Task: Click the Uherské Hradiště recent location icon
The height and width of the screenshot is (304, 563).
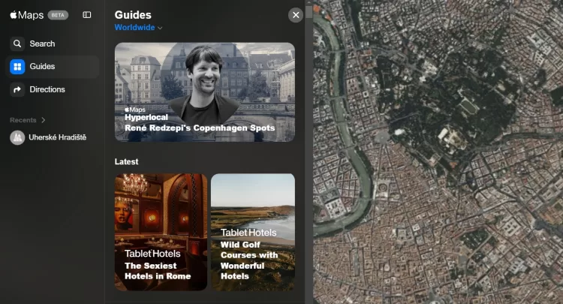Action: tap(17, 137)
